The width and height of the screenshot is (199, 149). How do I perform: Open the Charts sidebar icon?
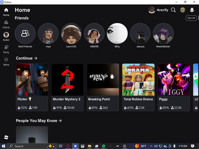click(x=6, y=22)
